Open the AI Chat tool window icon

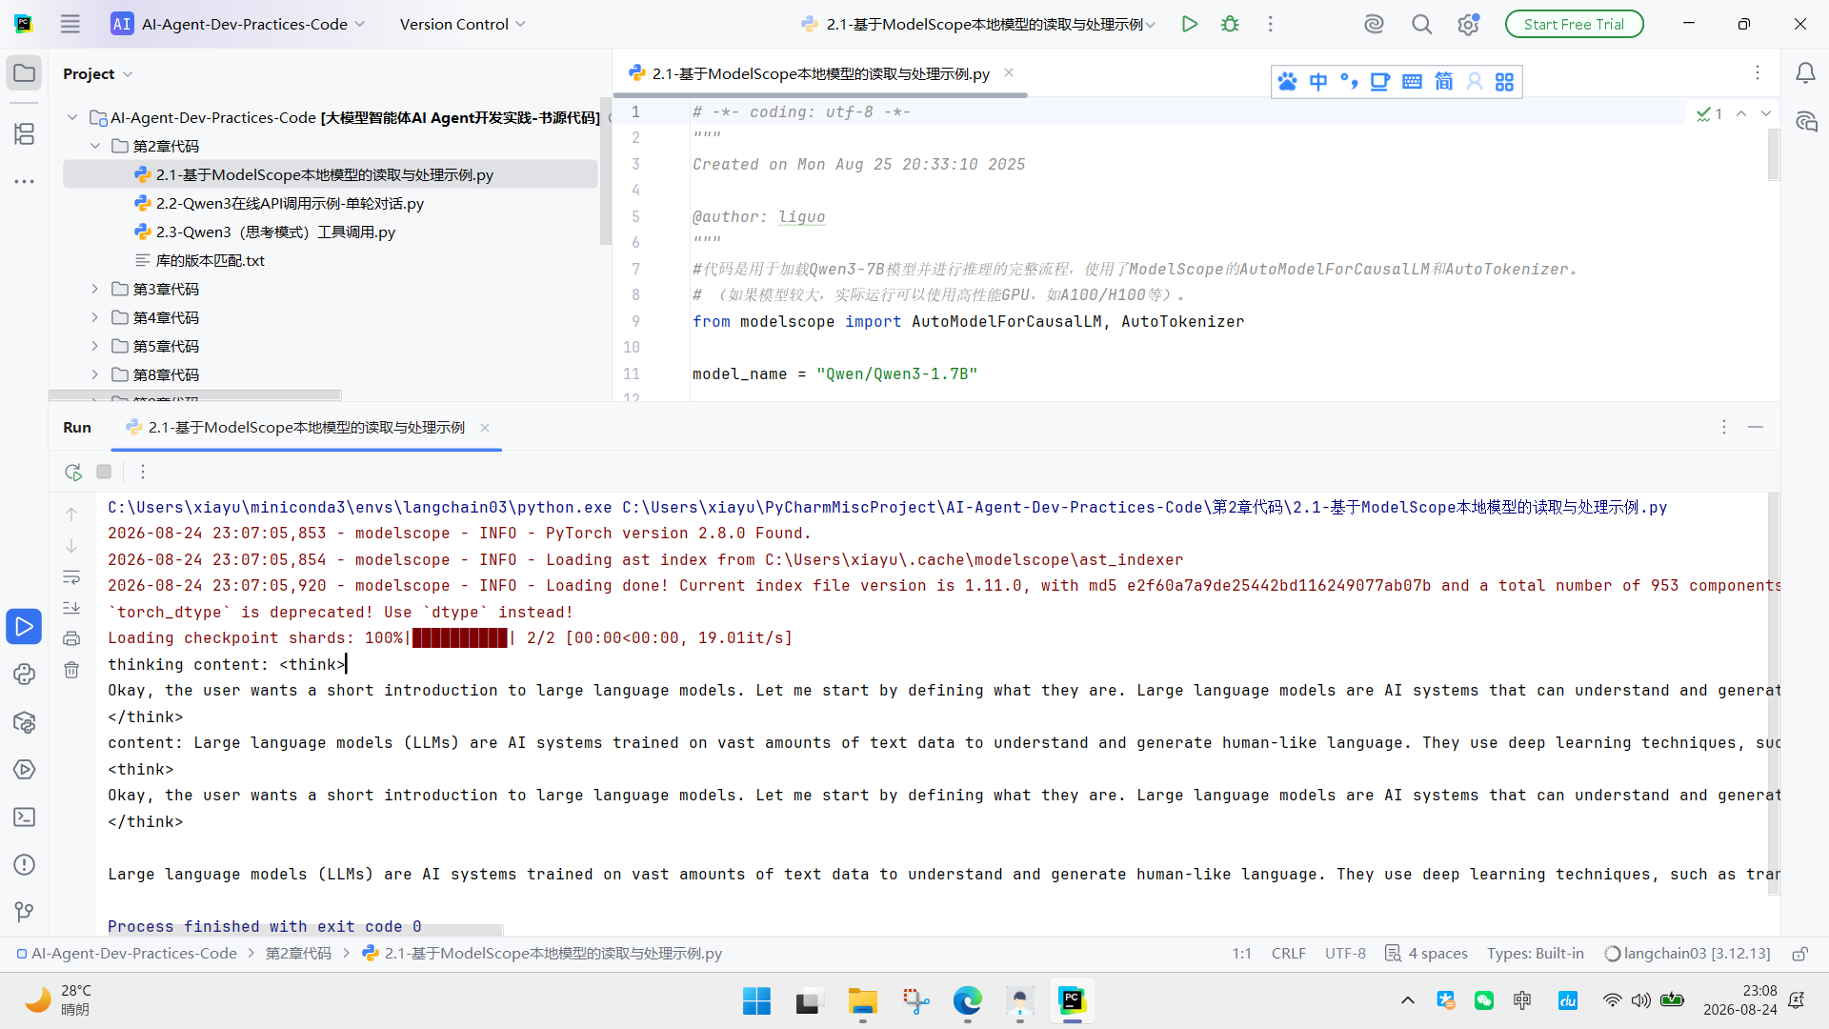[1805, 121]
